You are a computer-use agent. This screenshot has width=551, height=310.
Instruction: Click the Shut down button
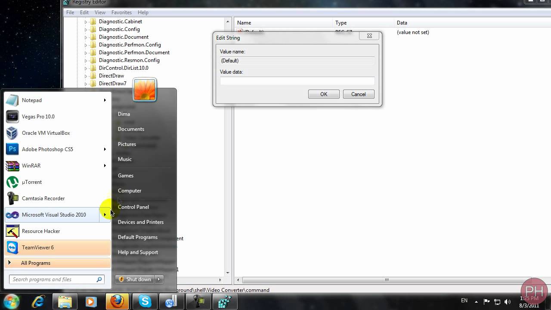135,279
